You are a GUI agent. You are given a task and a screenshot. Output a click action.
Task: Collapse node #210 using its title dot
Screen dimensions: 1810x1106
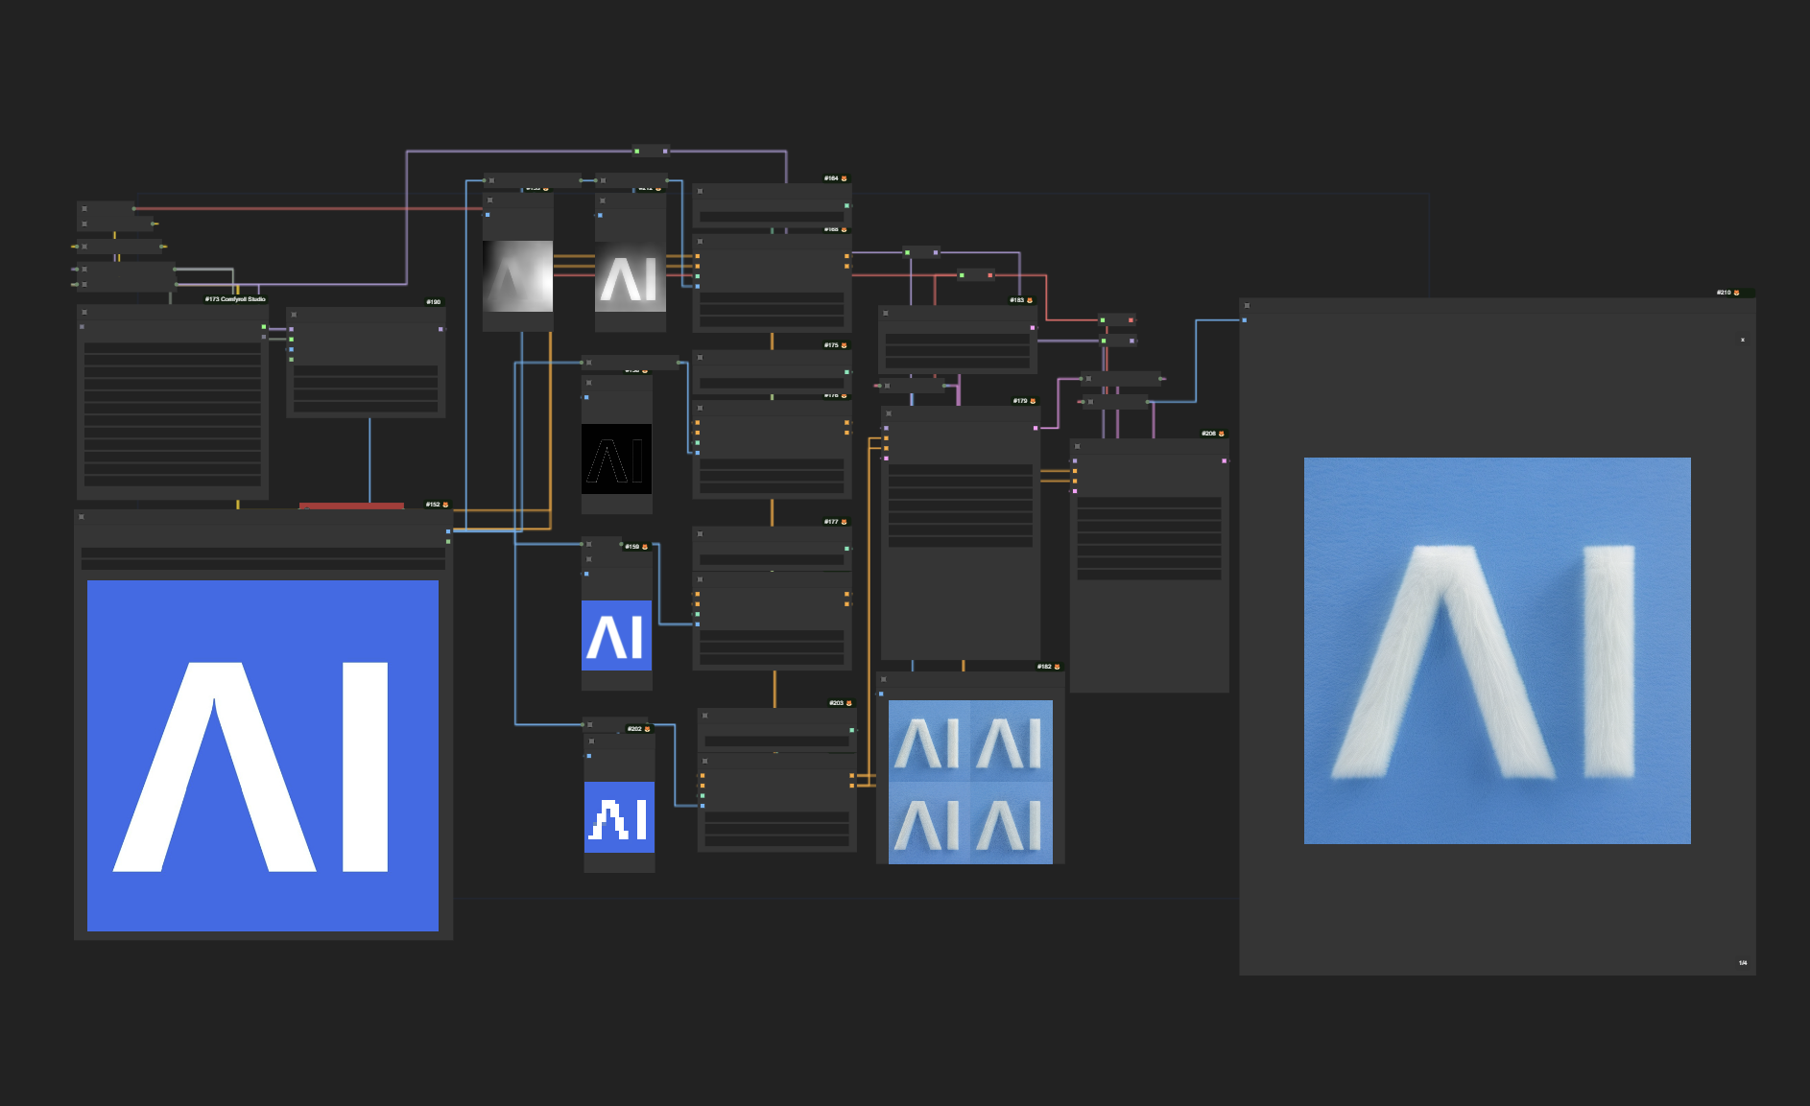point(1247,306)
